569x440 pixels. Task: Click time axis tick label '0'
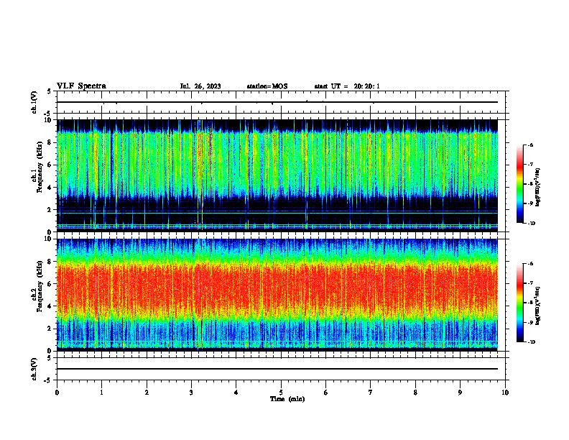[57, 393]
